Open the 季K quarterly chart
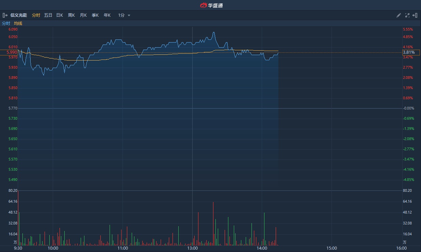This screenshot has height=252, width=421. 95,15
